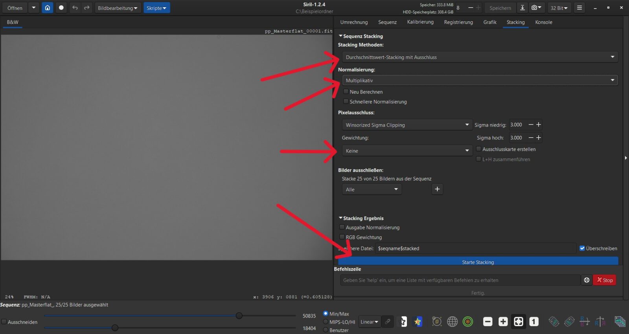
Task: Click the channel link chain icon
Action: pos(388,322)
